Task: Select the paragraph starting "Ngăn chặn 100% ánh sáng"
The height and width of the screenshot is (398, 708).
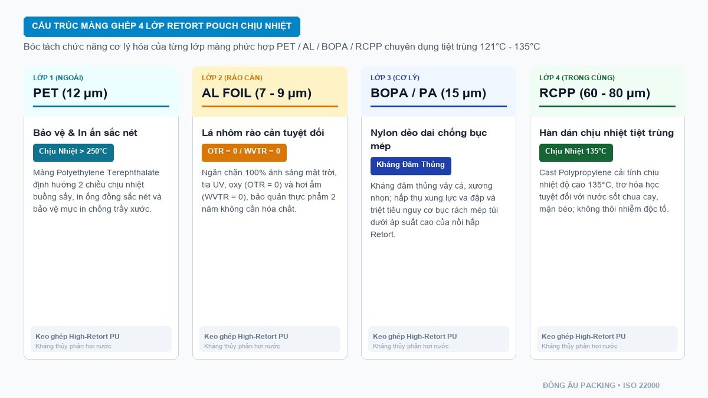Action: 270,190
